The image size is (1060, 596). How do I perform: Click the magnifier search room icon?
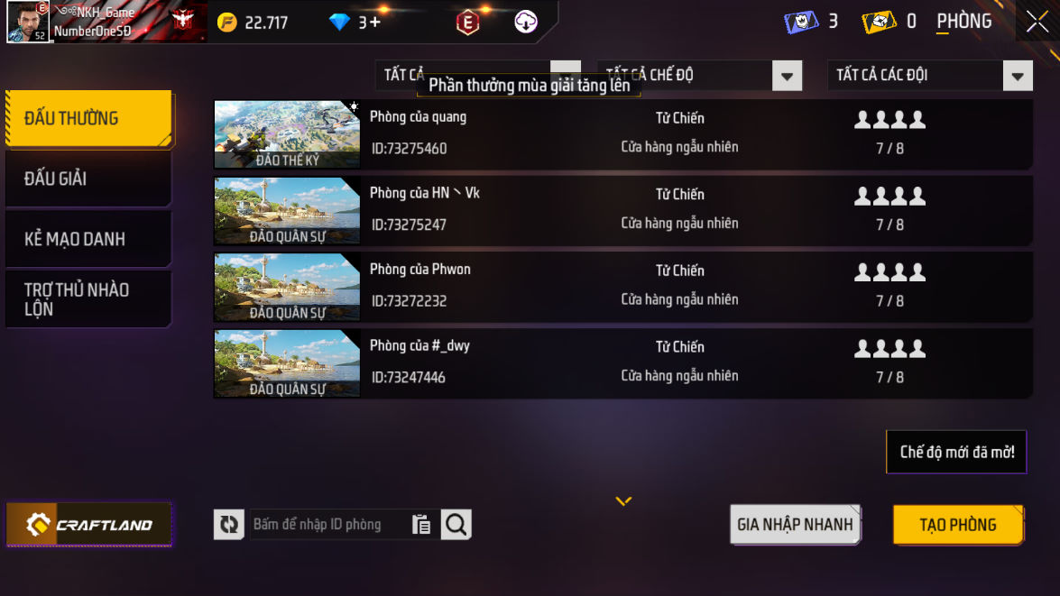click(x=456, y=525)
